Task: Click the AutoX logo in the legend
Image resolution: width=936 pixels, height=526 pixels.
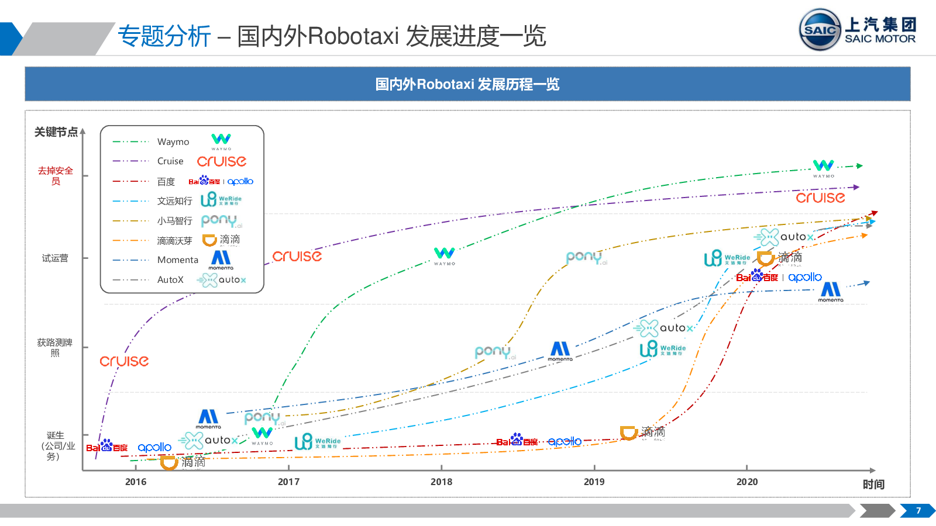Action: point(221,281)
